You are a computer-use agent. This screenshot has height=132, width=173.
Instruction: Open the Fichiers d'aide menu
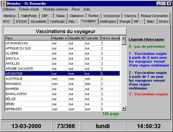click(x=29, y=9)
